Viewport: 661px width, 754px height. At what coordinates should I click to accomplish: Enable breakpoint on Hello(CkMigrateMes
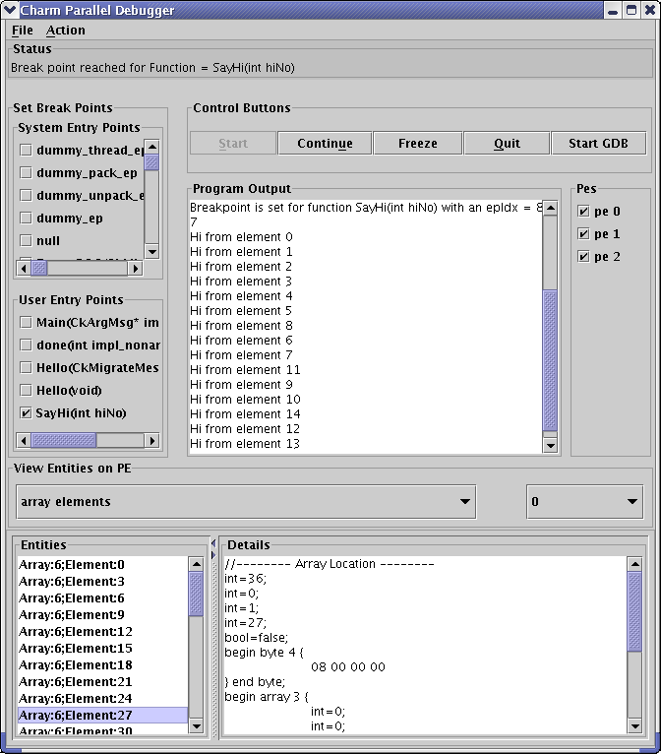tap(26, 367)
